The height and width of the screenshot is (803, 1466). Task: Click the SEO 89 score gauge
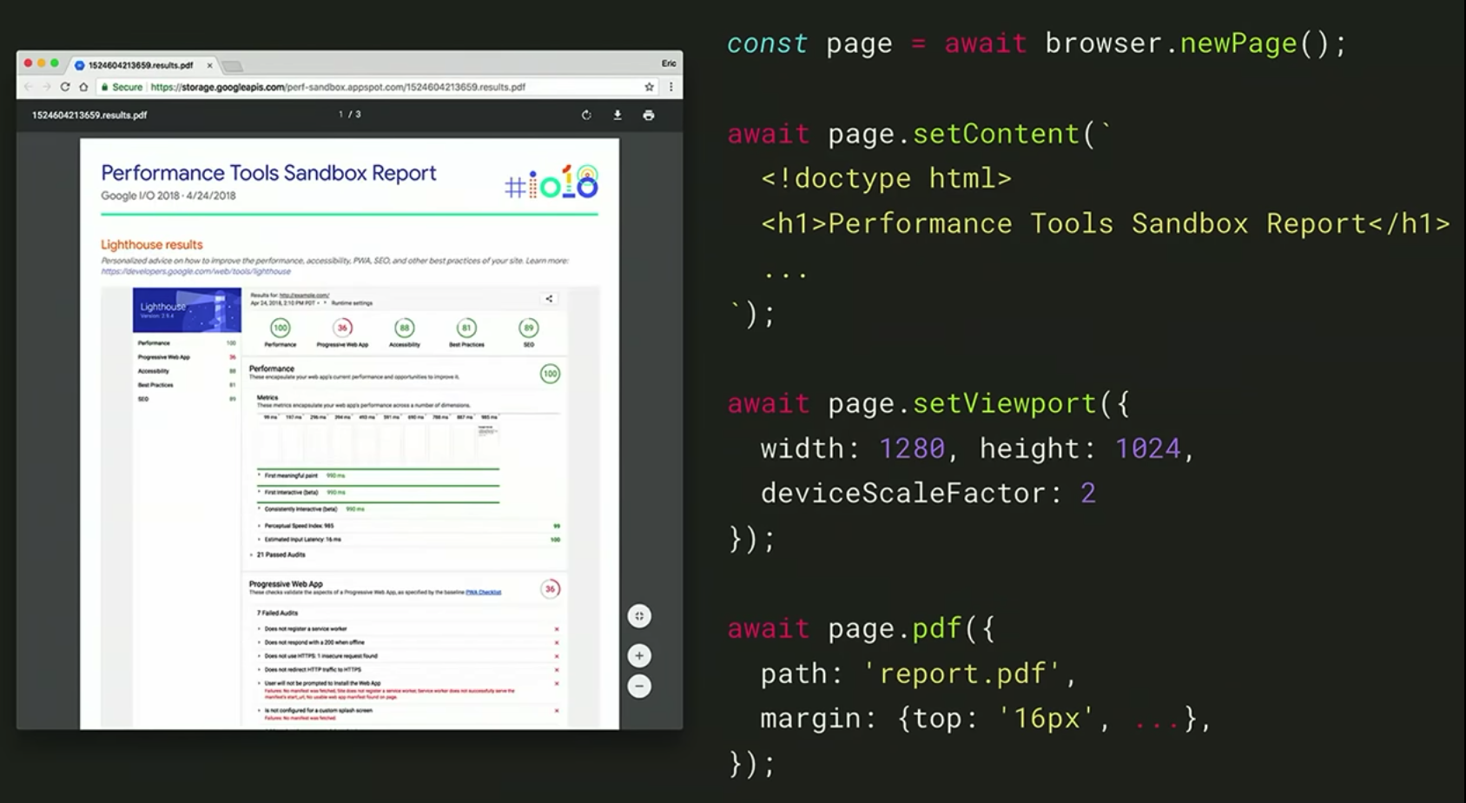coord(528,328)
